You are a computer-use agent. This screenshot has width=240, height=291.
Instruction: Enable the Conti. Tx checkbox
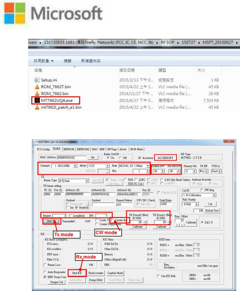(x=97, y=220)
